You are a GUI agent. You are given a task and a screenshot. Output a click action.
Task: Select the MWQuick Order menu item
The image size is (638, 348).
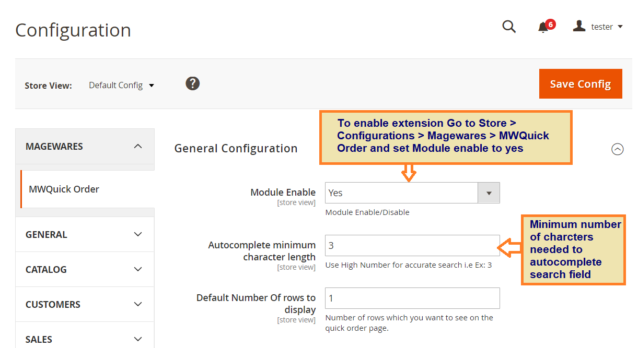[x=64, y=189]
